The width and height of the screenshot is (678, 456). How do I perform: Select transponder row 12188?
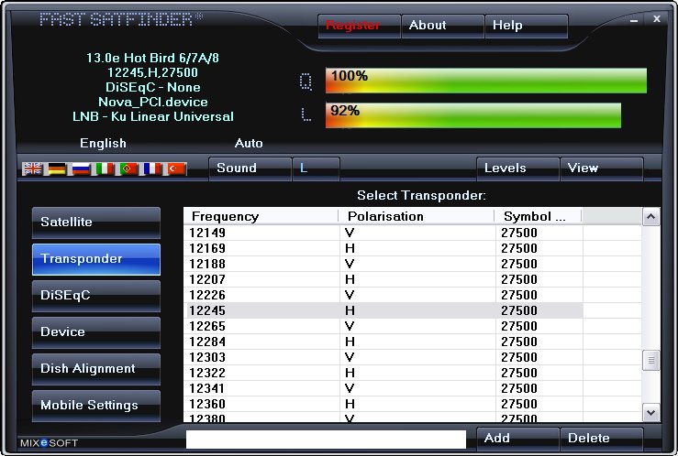click(x=383, y=264)
